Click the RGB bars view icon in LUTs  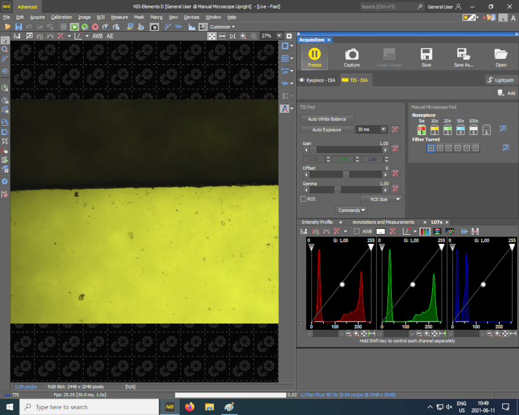pos(425,231)
